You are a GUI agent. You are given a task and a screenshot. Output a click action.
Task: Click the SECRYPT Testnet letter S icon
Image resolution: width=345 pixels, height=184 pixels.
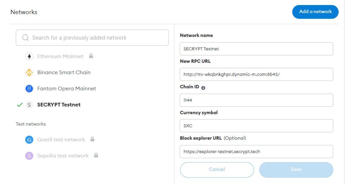pyautogui.click(x=29, y=105)
